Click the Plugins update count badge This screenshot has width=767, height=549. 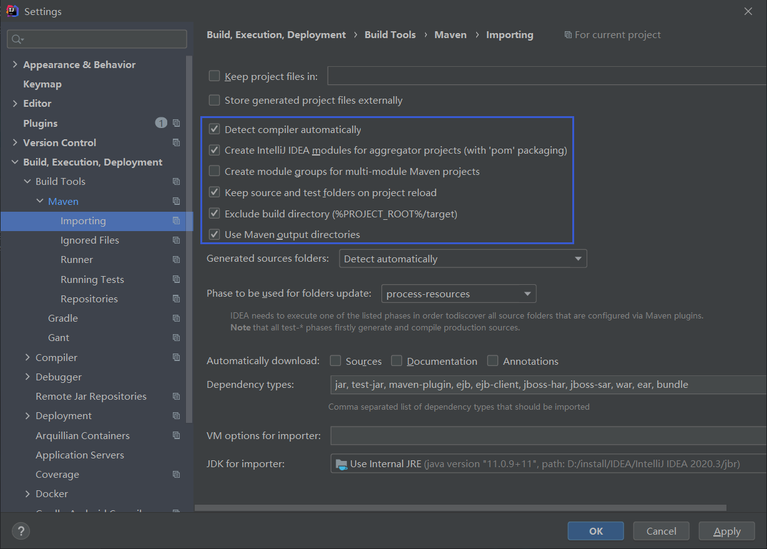coord(161,123)
